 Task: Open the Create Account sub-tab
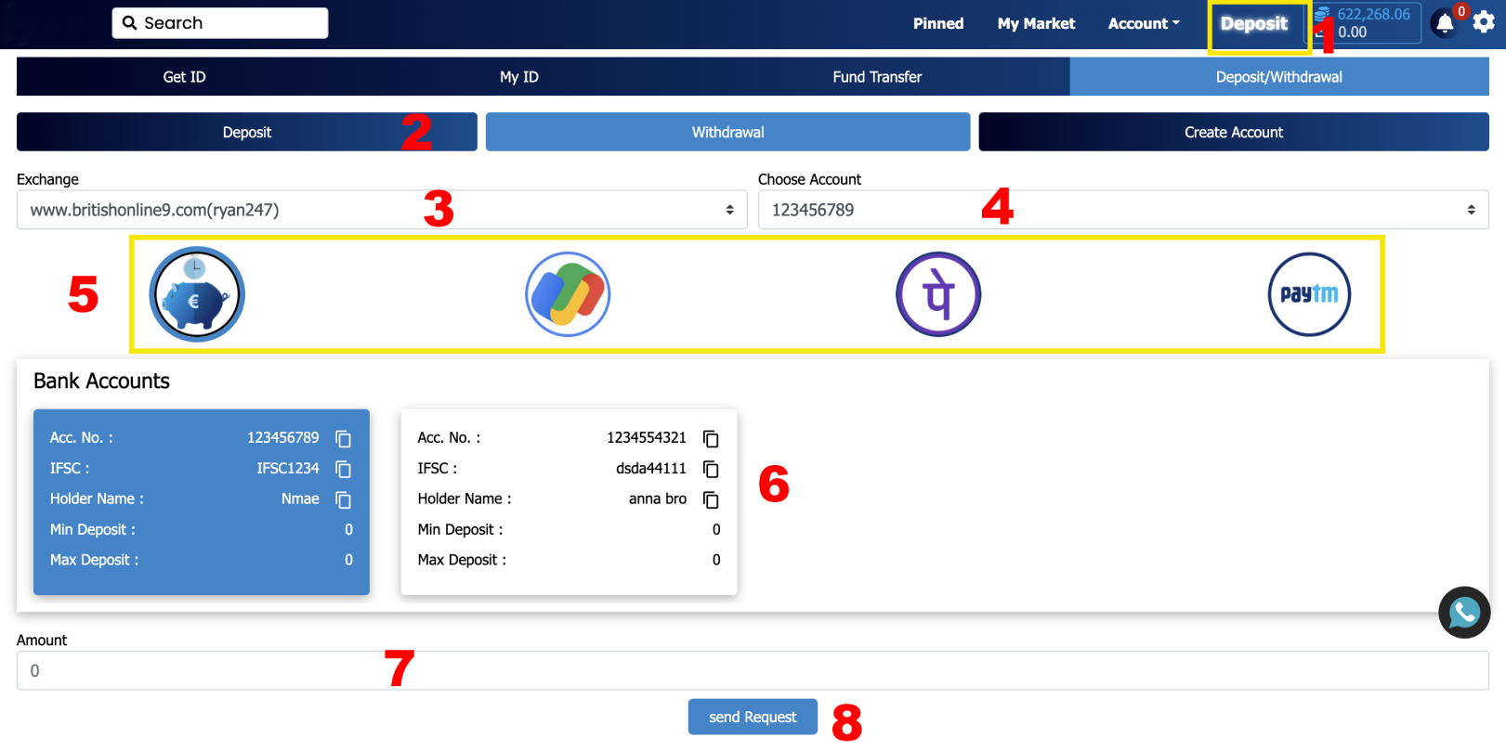click(1234, 132)
